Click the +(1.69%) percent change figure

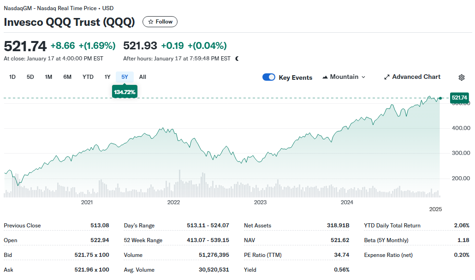click(97, 46)
